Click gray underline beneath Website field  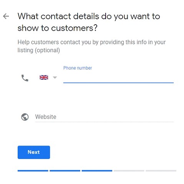(x=104, y=122)
